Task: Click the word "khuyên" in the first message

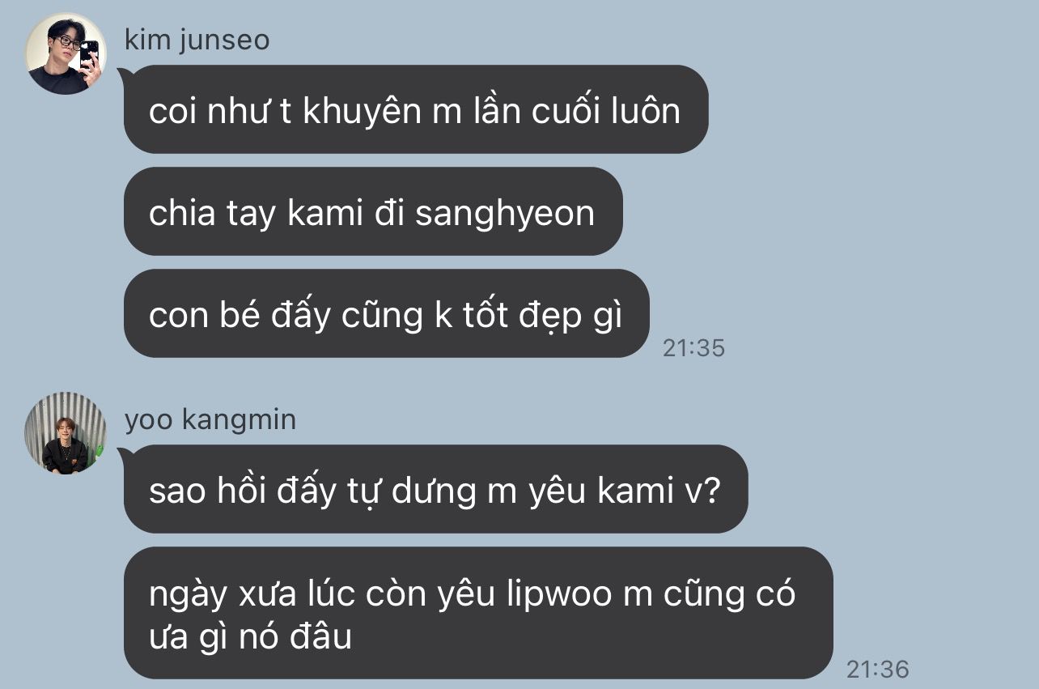Action: 362,113
